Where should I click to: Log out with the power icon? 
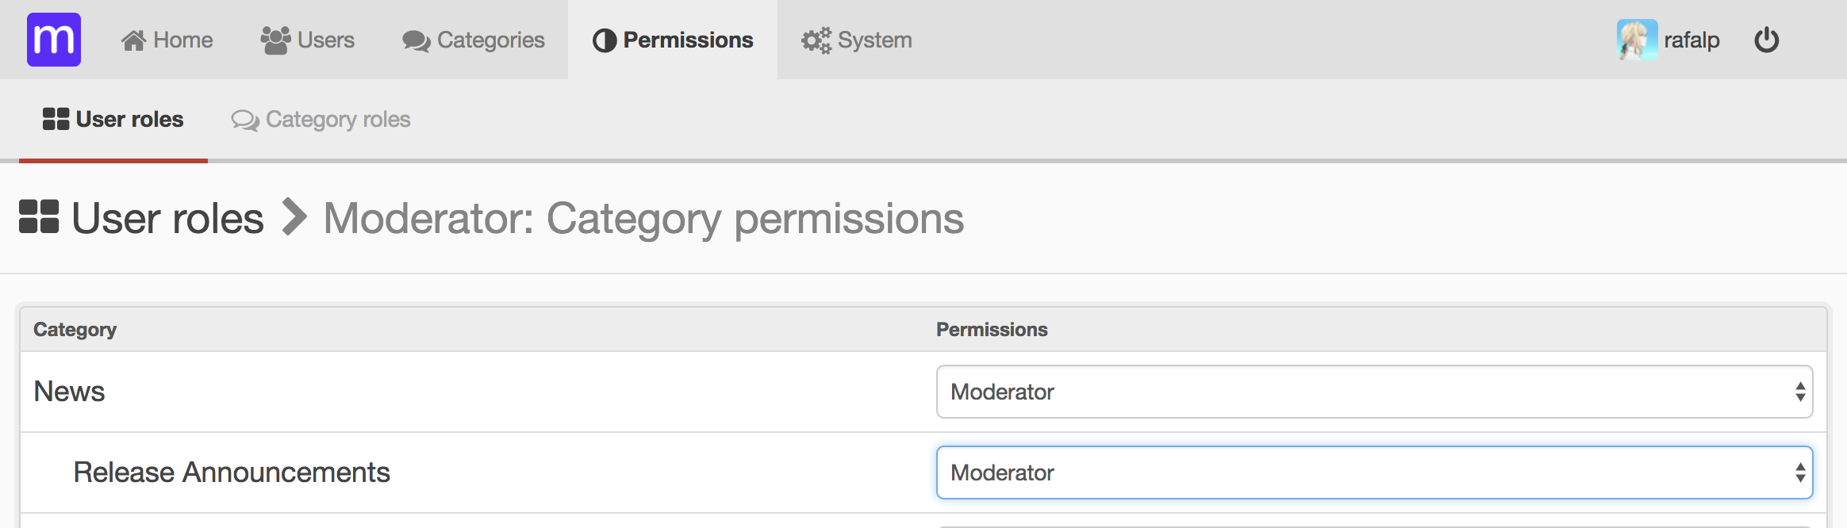[1766, 40]
